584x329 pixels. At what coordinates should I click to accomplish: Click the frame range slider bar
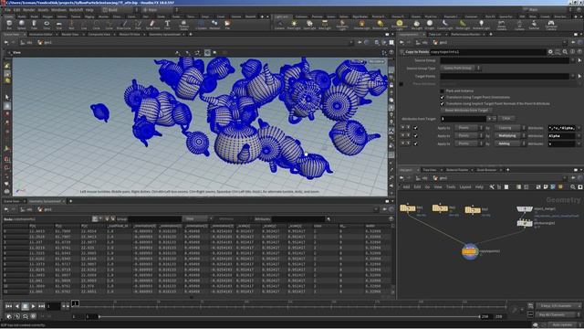[x=289, y=316]
